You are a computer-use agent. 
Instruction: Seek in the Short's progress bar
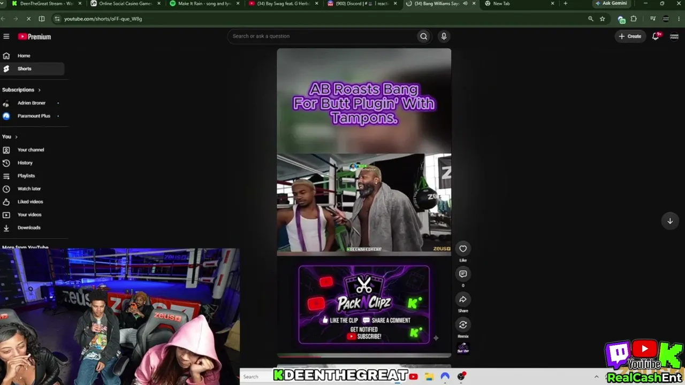click(364, 356)
